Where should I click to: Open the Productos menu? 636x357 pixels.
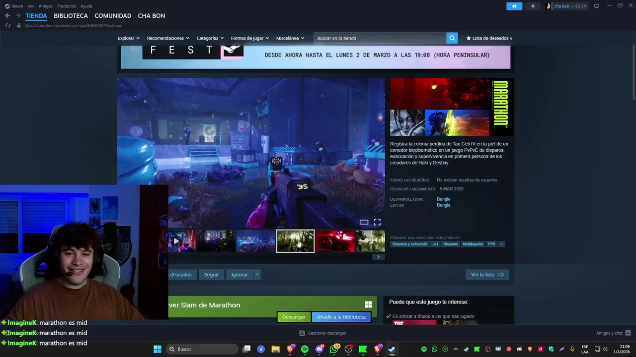point(67,6)
